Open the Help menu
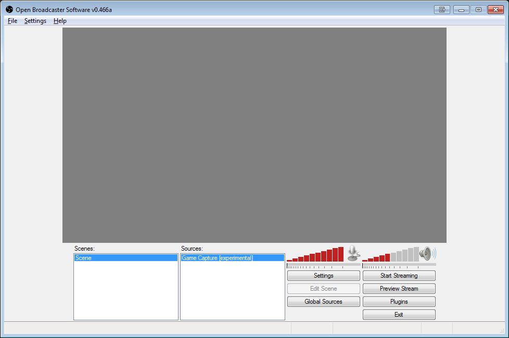This screenshot has width=509, height=338. point(60,21)
